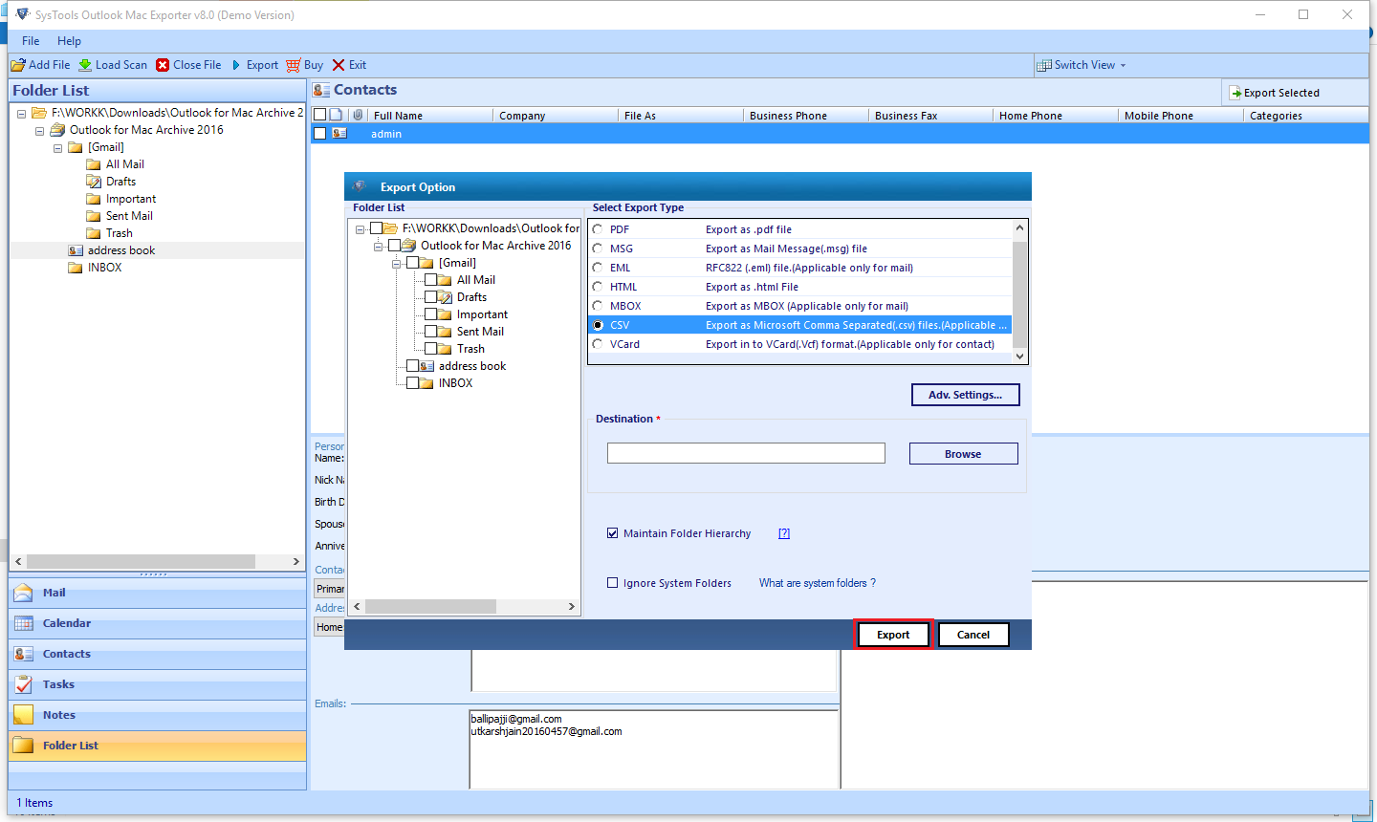Select the MBOX export type radio button
This screenshot has height=822, width=1377.
tap(598, 306)
